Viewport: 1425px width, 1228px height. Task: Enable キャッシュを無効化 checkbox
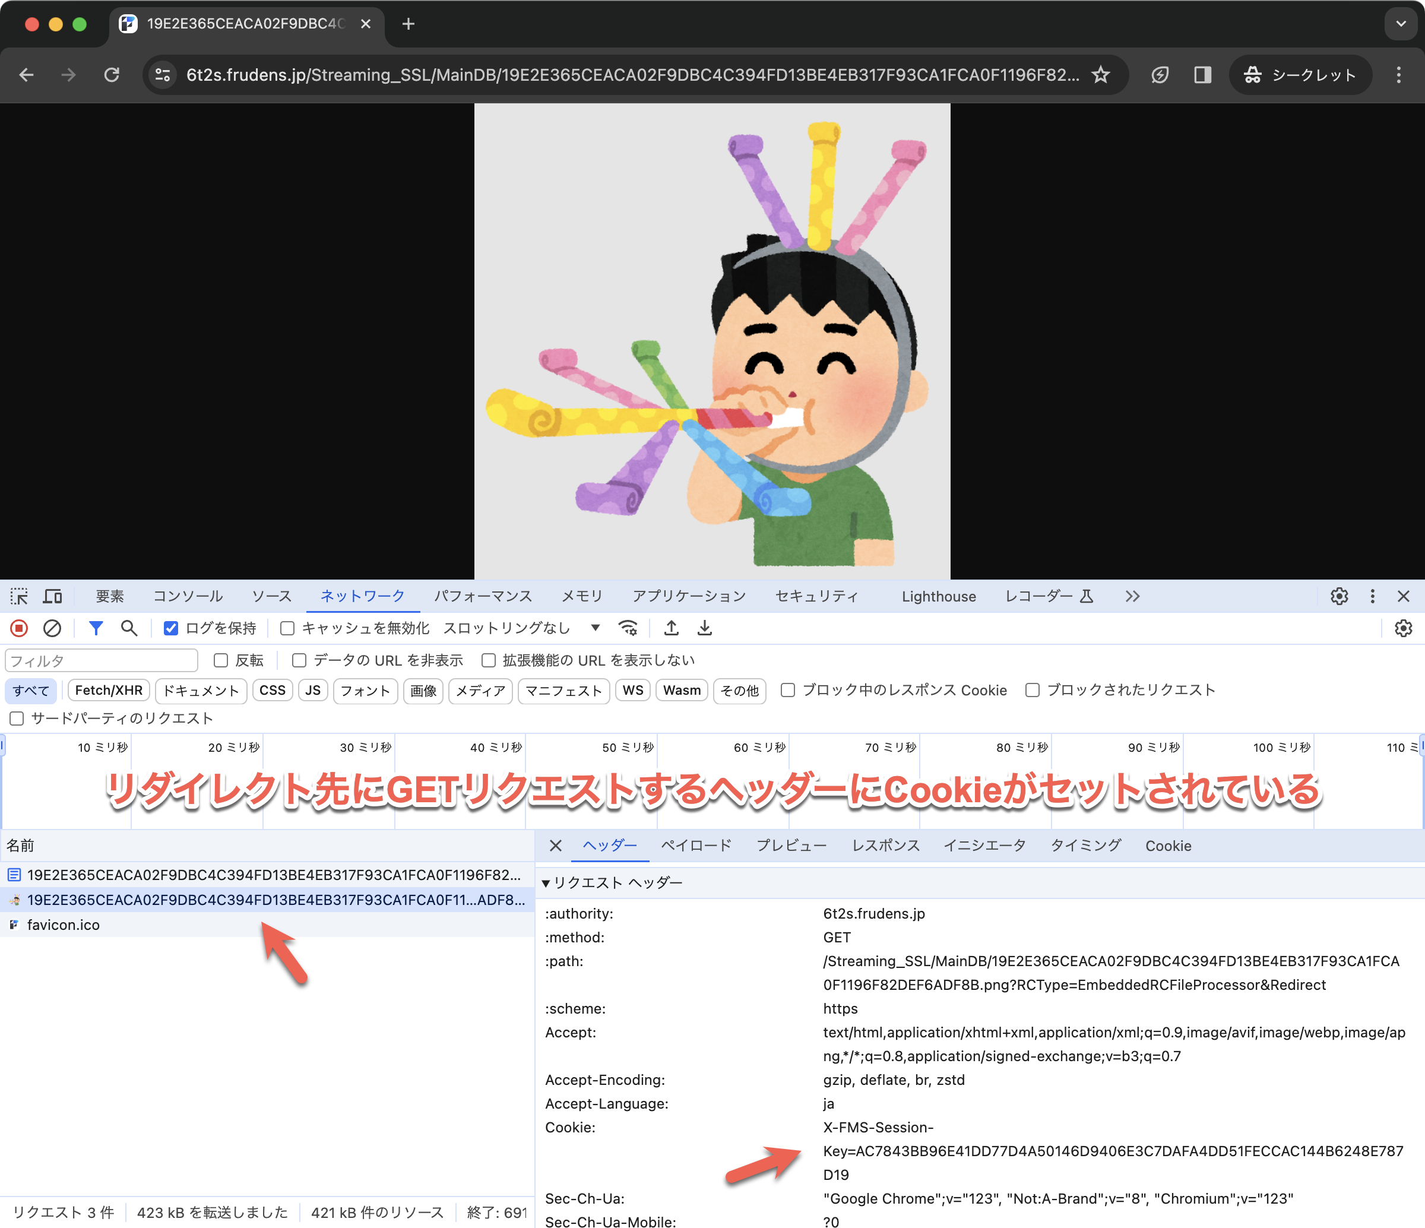coord(287,628)
